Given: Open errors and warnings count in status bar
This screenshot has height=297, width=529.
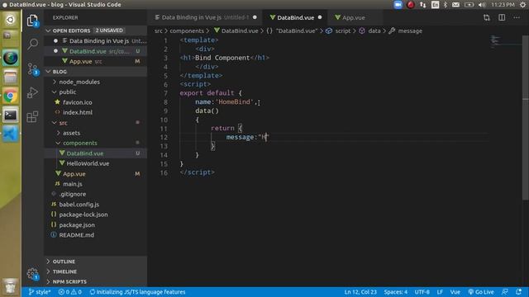Looking at the screenshot, I should pyautogui.click(x=69, y=292).
